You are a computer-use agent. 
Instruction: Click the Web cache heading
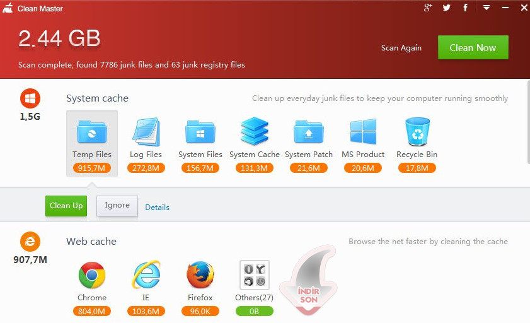pyautogui.click(x=91, y=242)
